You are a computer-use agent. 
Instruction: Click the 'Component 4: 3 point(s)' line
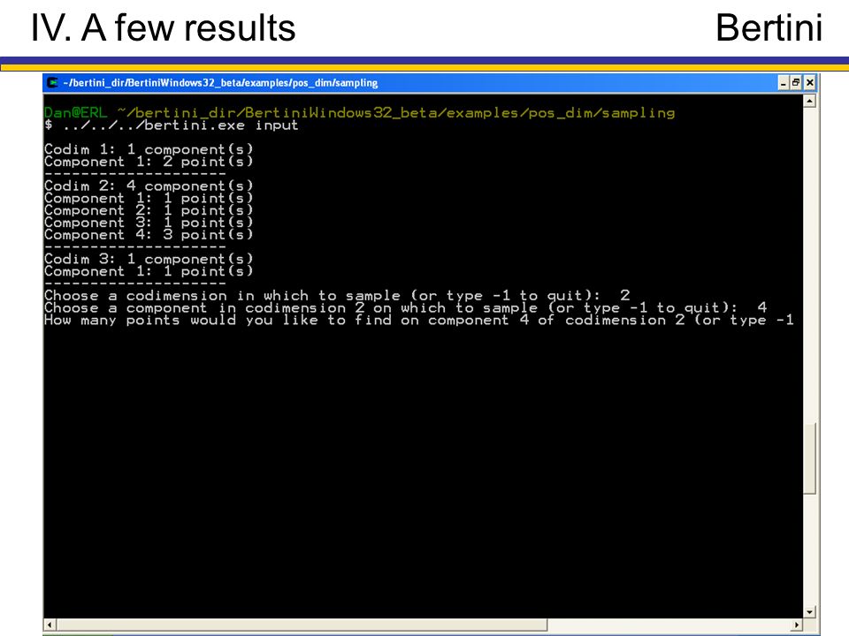click(x=149, y=235)
